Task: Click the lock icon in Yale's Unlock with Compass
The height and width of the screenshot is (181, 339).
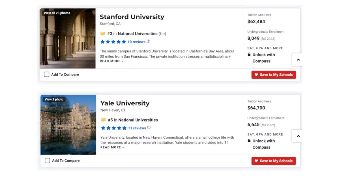Action: point(249,141)
